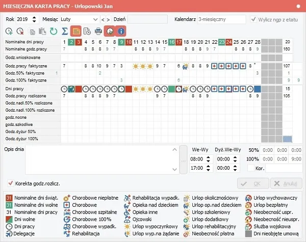Screen dimensions: 306x242
Task: Go to the next month arrow
Action: (109, 19)
